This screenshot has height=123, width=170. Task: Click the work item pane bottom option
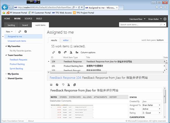coord(160,40)
